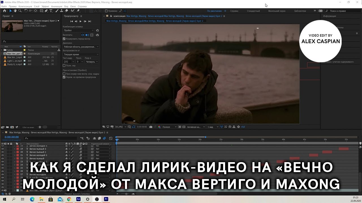Screen dimensions: 362x203
Task: Open the 'Слой' menu
Action: coord(36,6)
